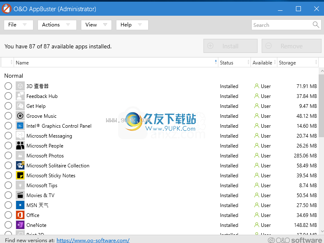The width and height of the screenshot is (324, 243).
Task: Click the Microsoft Sticky Notes app name
Action: 51,176
